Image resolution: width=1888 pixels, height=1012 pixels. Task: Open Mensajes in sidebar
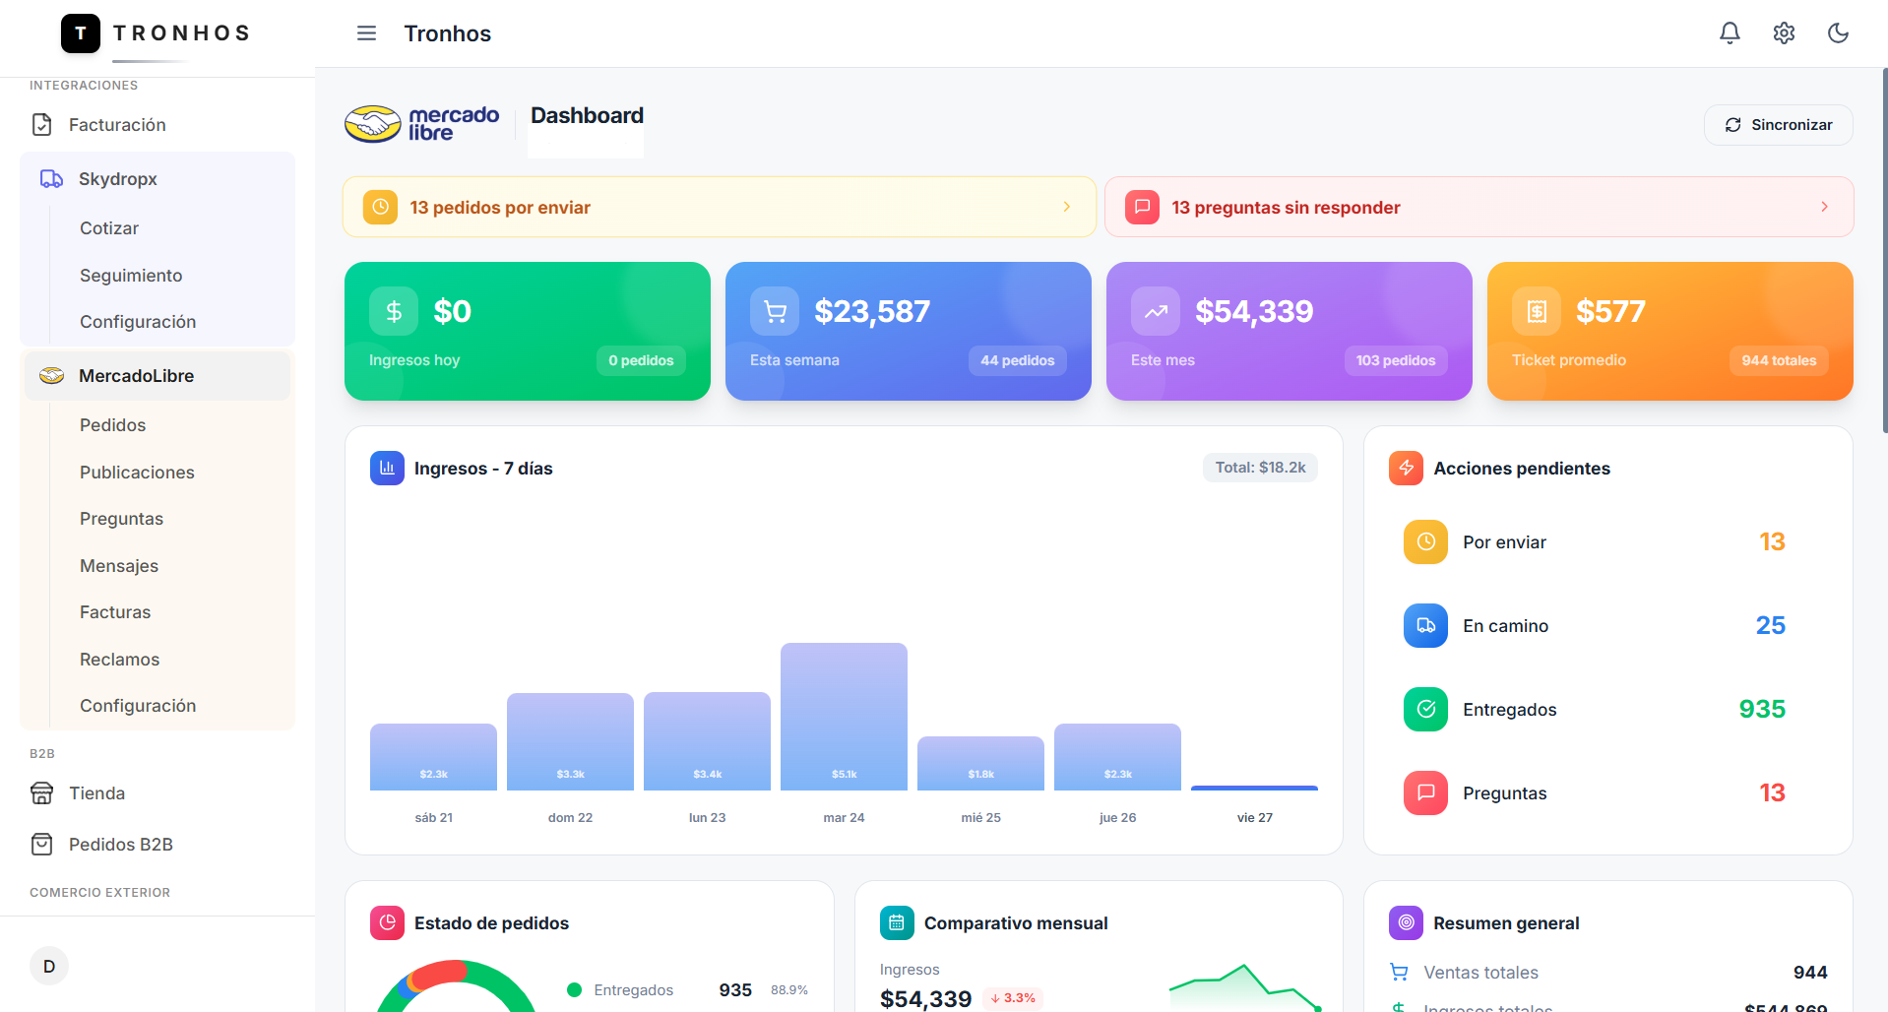119,566
